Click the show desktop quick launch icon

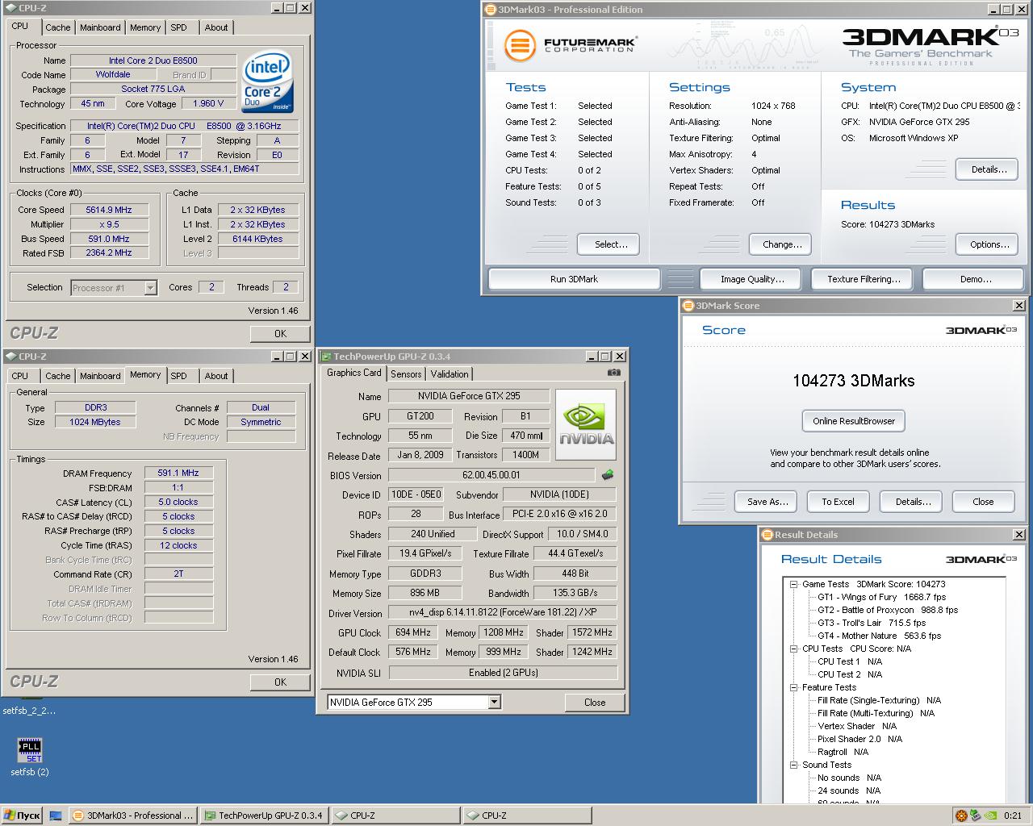click(56, 816)
